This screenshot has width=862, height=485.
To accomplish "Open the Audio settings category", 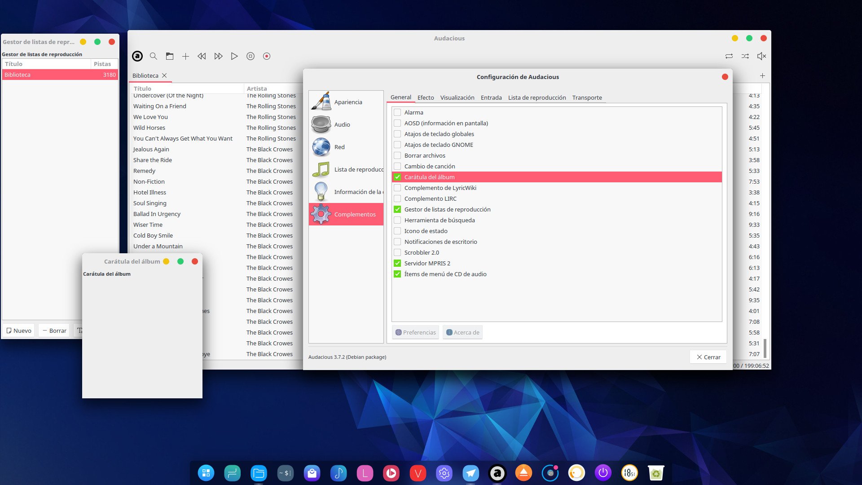I will coord(346,124).
